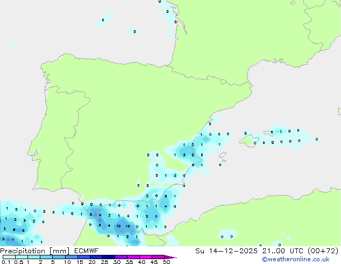Click the legend swatch between 20 and 25
The image size is (341, 264).
(96, 257)
